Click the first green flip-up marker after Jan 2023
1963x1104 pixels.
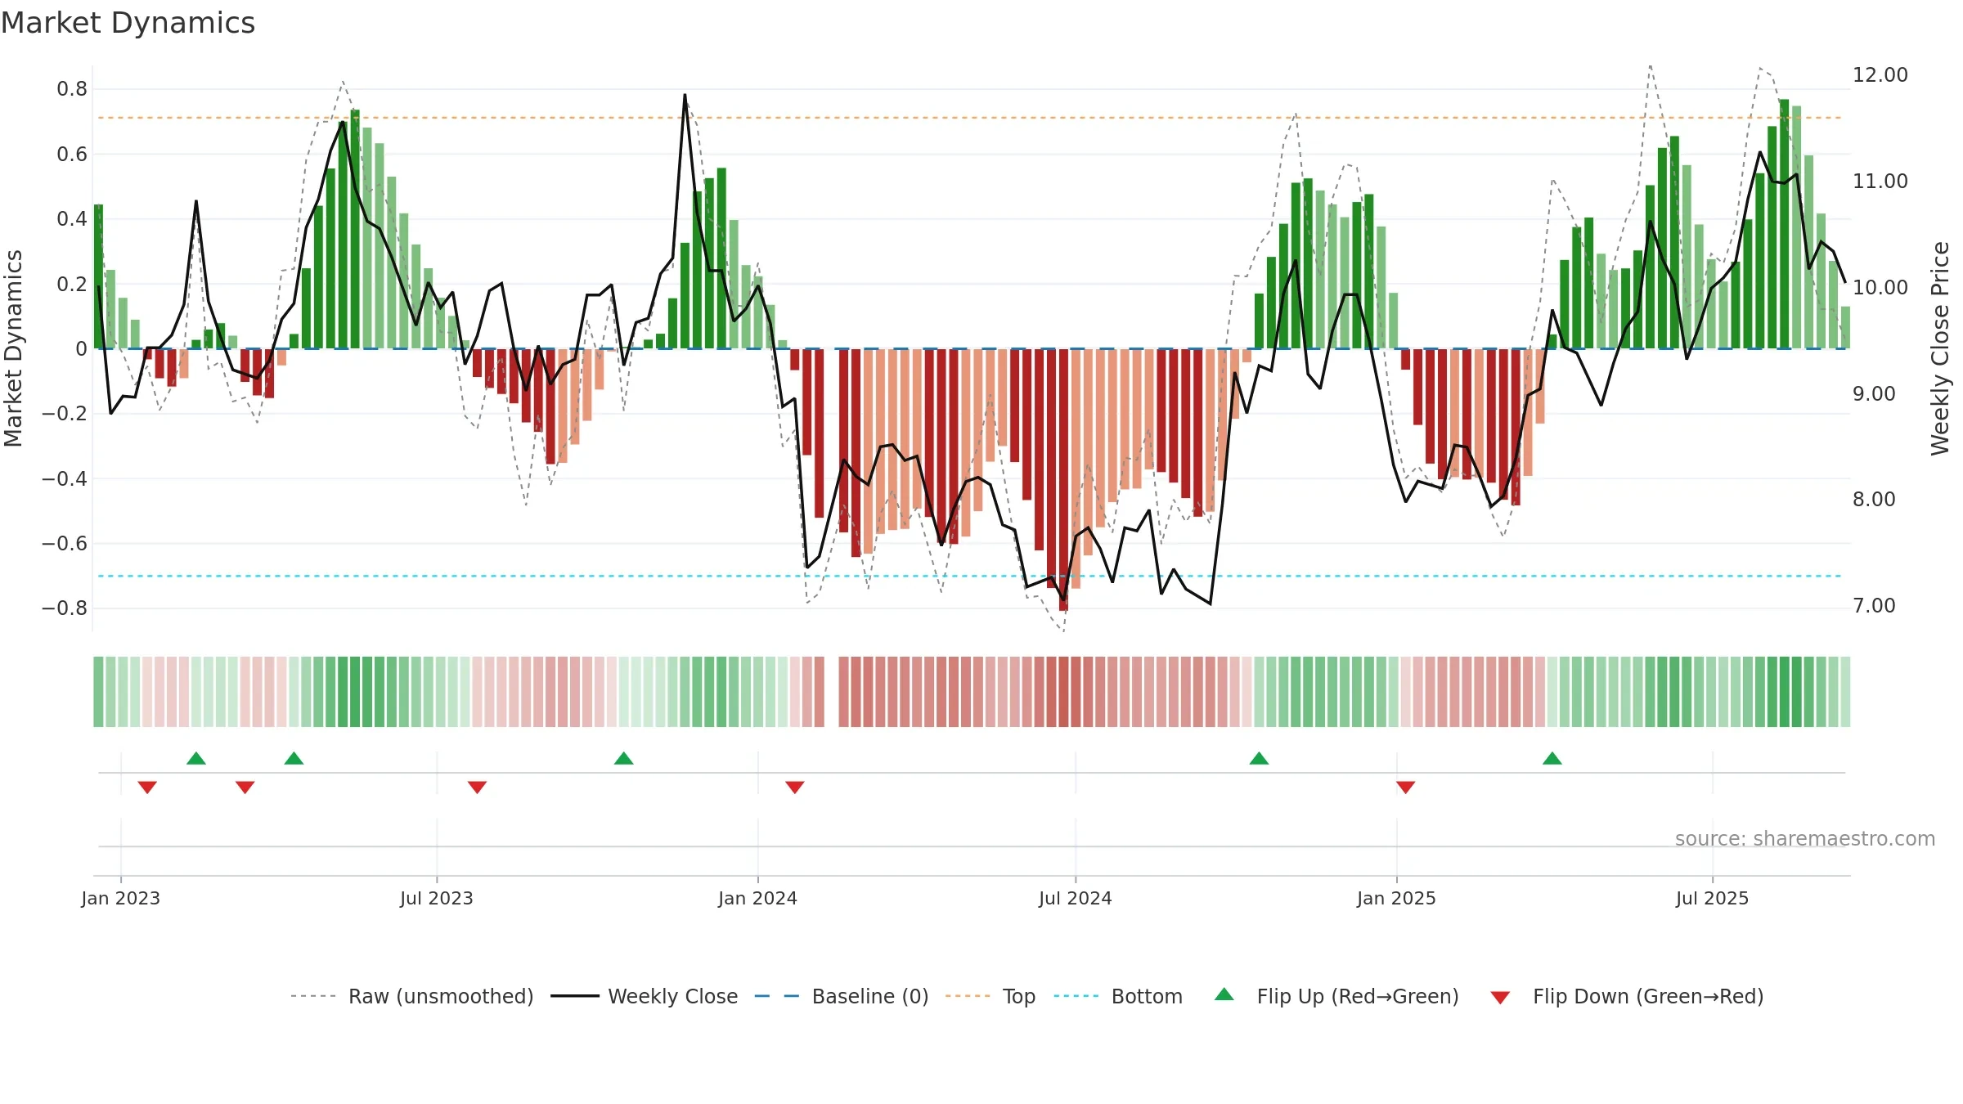click(196, 758)
